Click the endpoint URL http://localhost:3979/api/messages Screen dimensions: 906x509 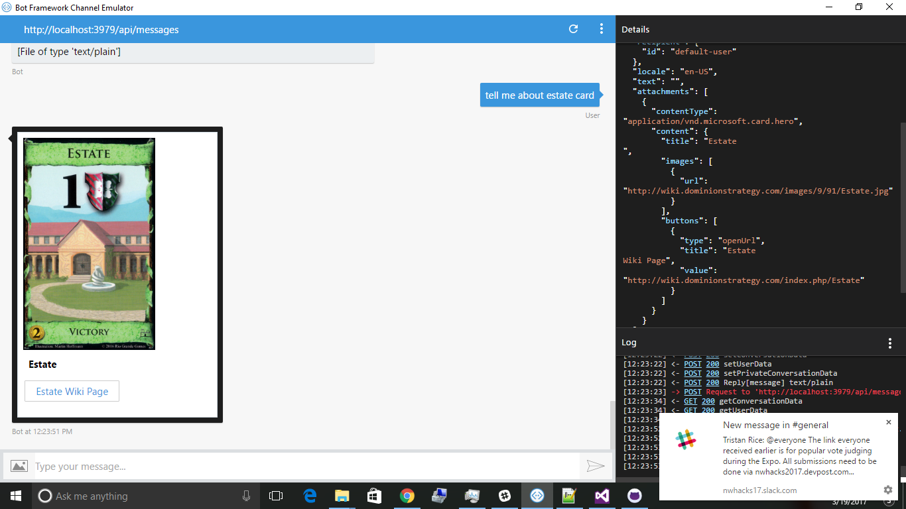(101, 30)
